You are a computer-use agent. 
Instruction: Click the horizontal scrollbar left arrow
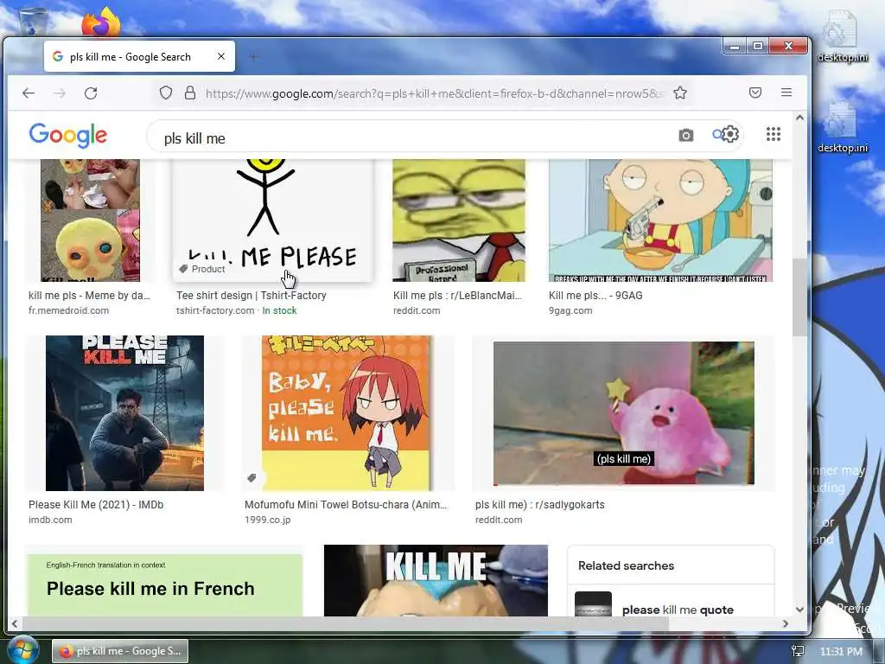click(x=15, y=624)
